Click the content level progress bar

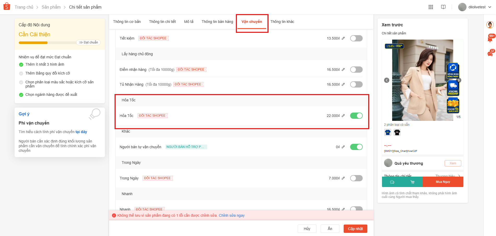(x=47, y=43)
